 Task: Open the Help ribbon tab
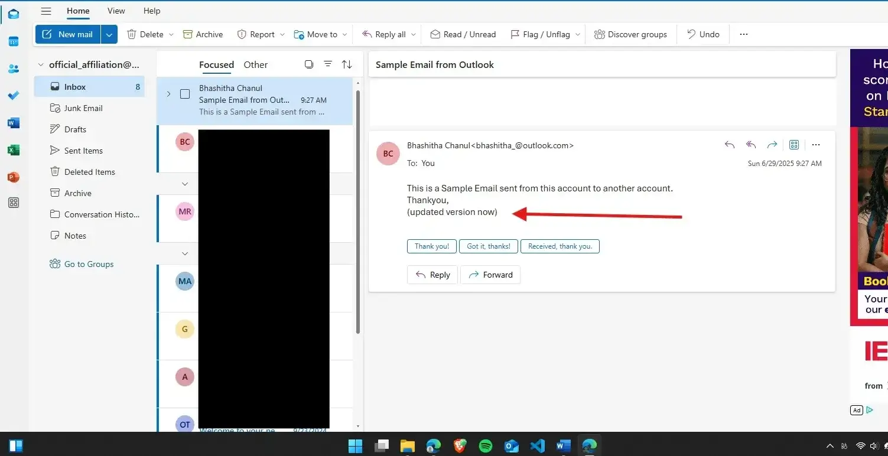coord(152,11)
